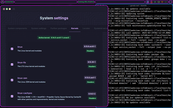
Task: Switch to the Further packages tab
Action: pos(59,28)
